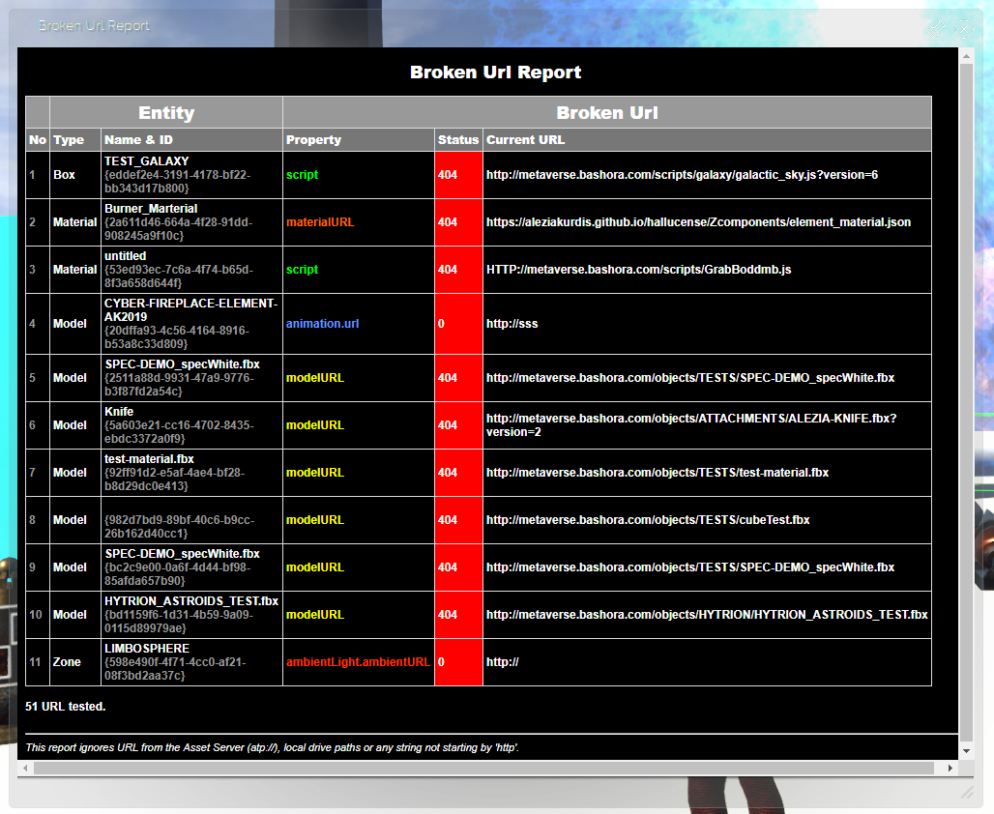Click the vertical scrollbar down arrow

point(966,750)
